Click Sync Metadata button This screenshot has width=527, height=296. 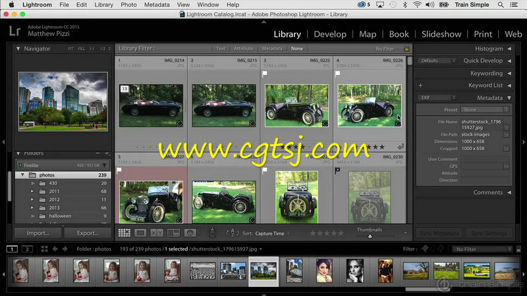point(439,233)
